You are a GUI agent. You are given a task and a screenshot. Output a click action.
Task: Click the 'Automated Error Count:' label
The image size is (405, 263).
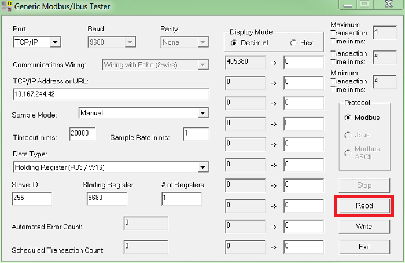(47, 227)
